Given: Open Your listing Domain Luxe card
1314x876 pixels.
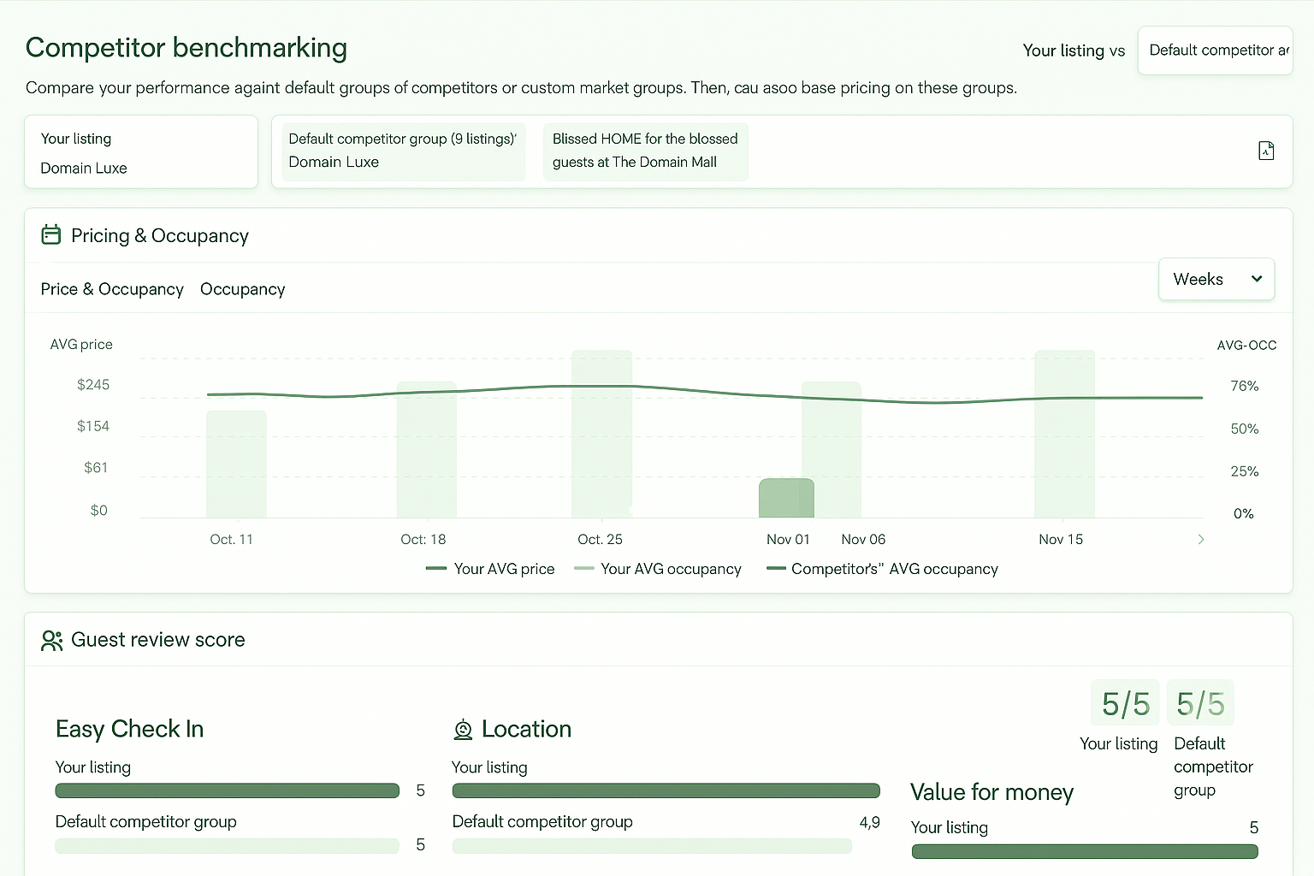Looking at the screenshot, I should [141, 152].
